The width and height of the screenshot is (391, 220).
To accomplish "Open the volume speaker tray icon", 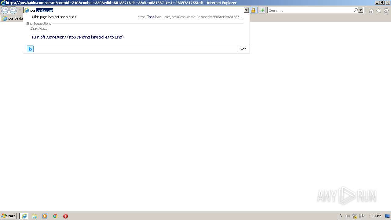I will 347,216.
